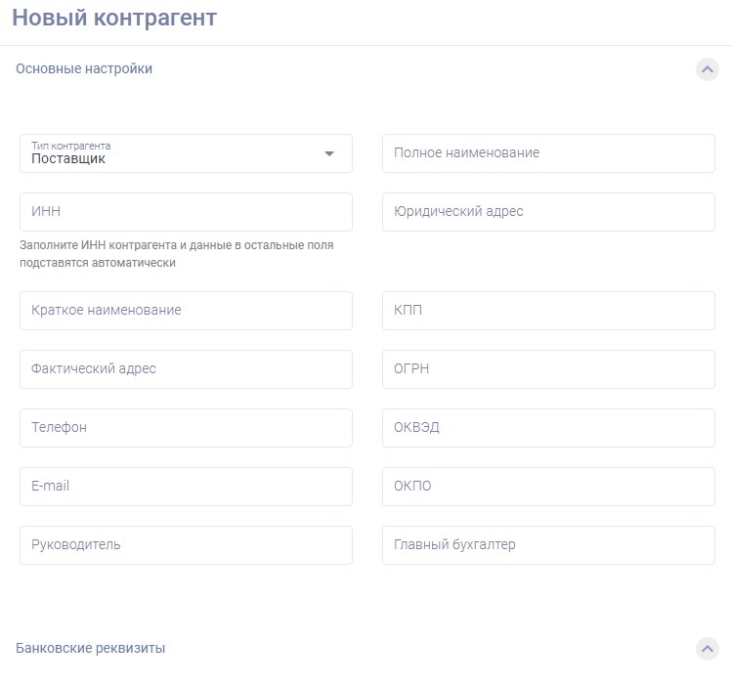The width and height of the screenshot is (732, 684).
Task: Click the Краткое наименование field
Action: click(186, 311)
